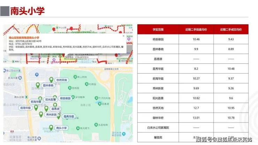Select the 明舍御园 map label
The height and width of the screenshot is (145, 258).
click(x=65, y=98)
